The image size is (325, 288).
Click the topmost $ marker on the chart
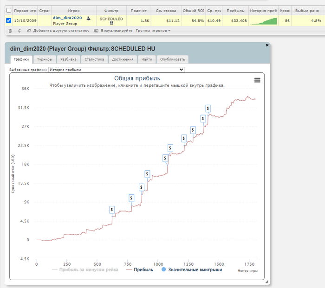208,108
